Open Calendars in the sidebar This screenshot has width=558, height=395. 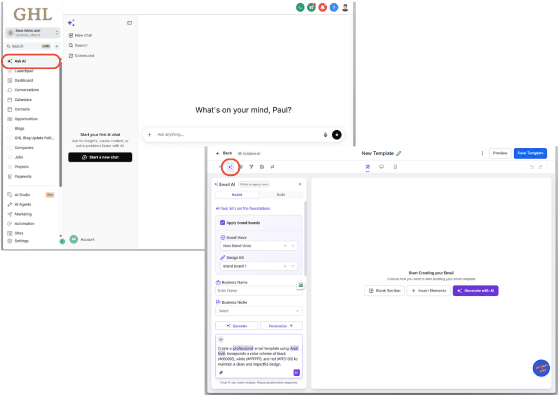(x=23, y=100)
